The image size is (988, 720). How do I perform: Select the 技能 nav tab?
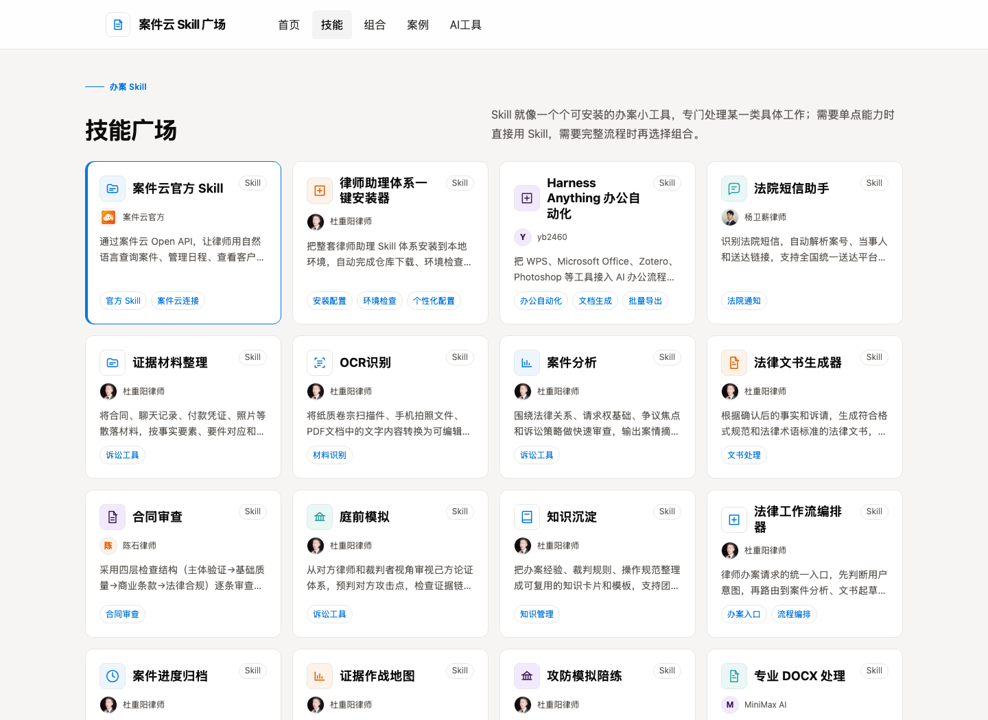pyautogui.click(x=332, y=25)
